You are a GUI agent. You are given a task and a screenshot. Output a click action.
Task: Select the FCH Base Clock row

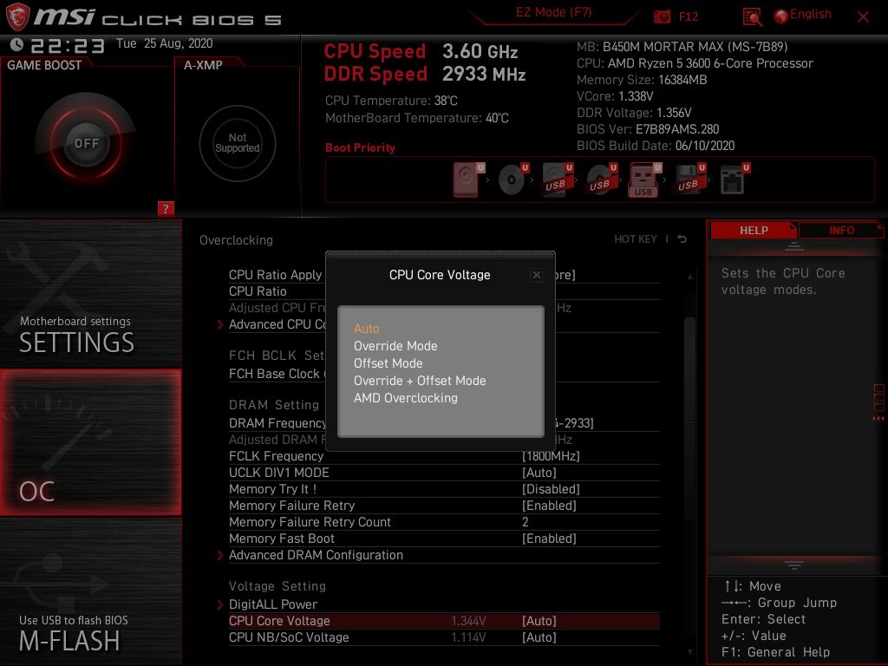(x=277, y=374)
